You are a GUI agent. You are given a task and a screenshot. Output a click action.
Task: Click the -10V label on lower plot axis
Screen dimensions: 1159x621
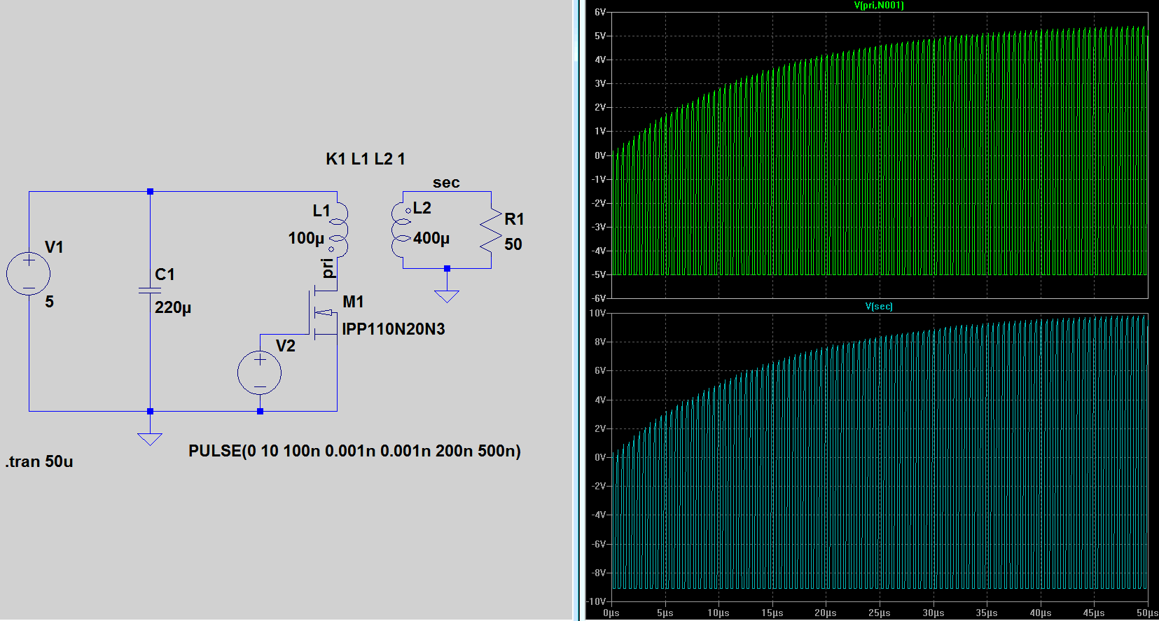[596, 601]
